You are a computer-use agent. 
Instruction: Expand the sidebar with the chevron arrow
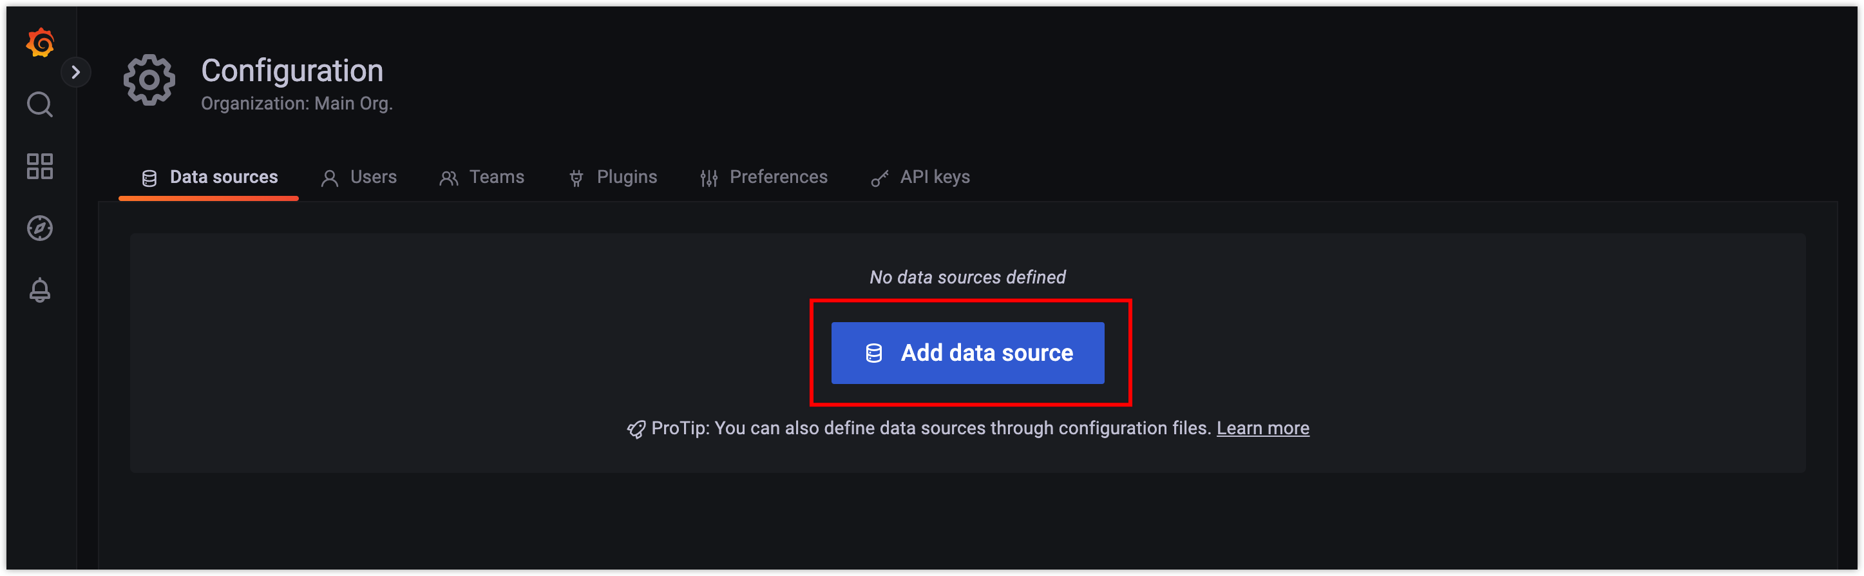76,72
